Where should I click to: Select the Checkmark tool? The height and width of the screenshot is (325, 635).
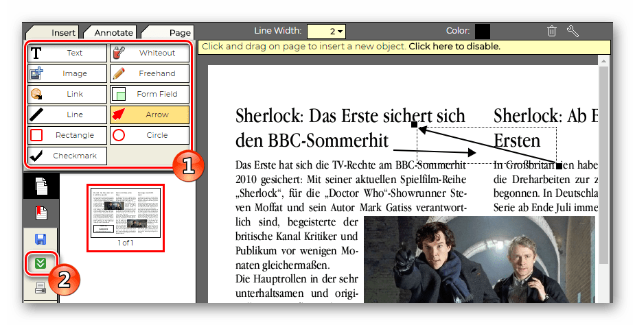pos(67,156)
